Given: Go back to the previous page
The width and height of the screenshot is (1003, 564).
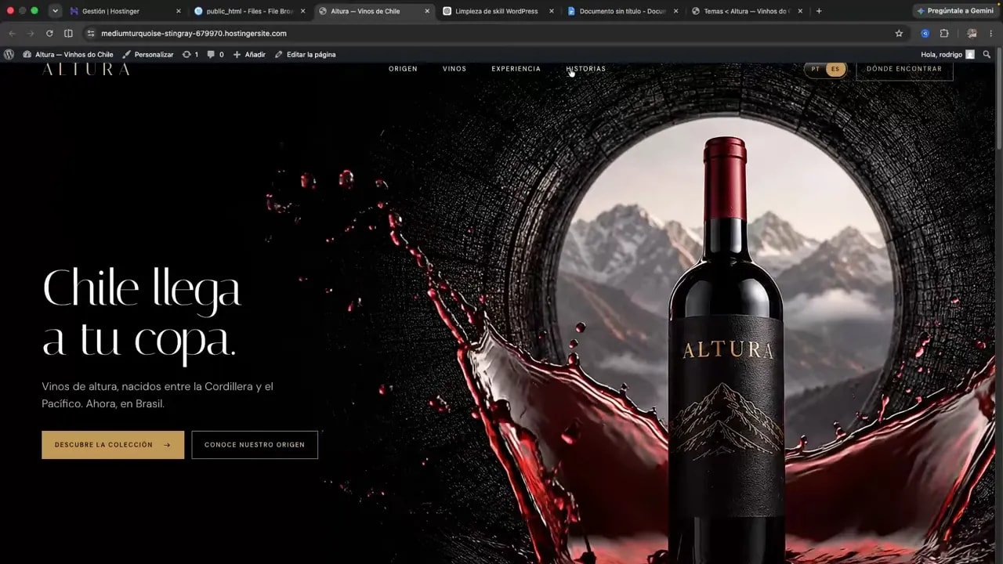Looking at the screenshot, I should point(12,34).
